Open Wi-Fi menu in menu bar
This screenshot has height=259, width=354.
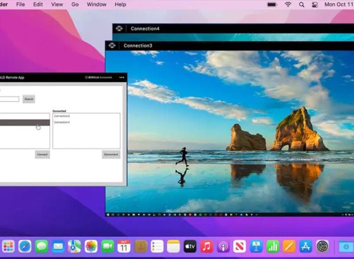coord(288,4)
